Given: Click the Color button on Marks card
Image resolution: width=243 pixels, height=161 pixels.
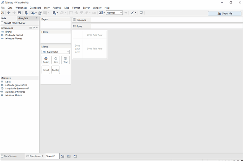Looking at the screenshot, I should tap(46, 60).
